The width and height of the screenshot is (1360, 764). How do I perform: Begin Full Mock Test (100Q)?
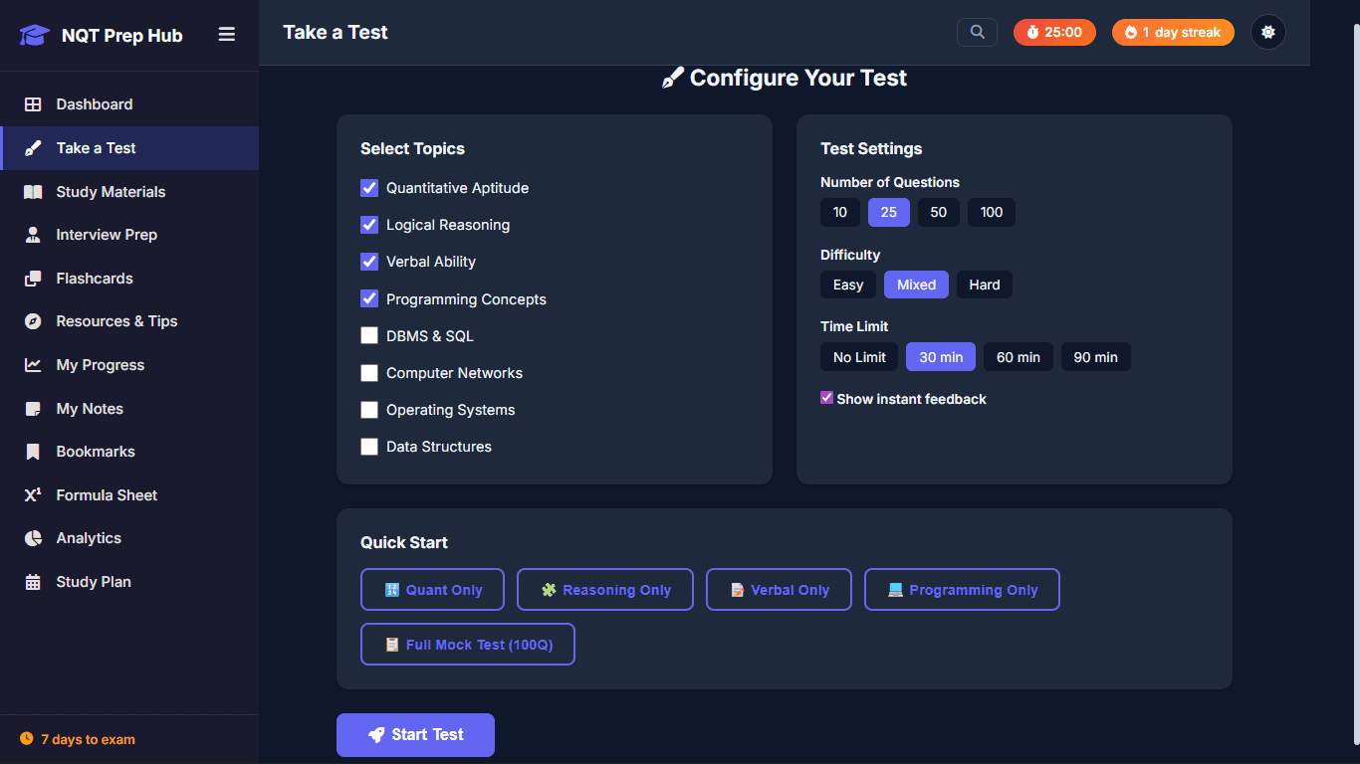[x=468, y=645]
